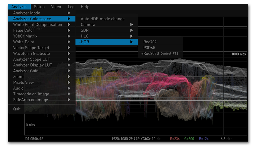254x149 pixels.
Task: Open the Help menu
Action: point(85,7)
